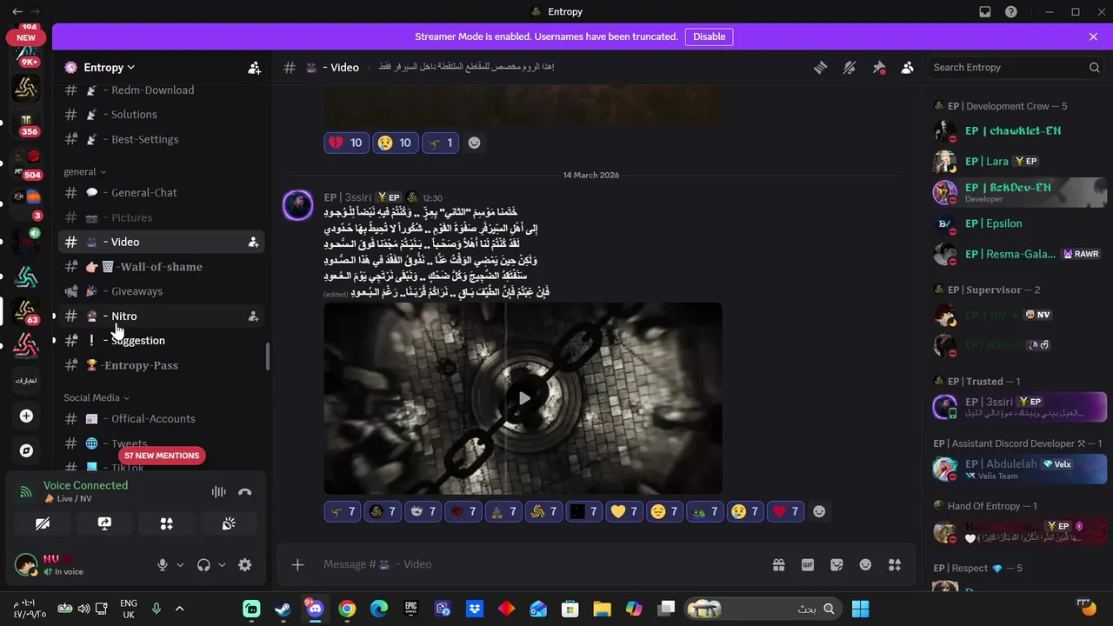1113x626 pixels.
Task: Open the emoji picker in message bar
Action: coord(865,564)
